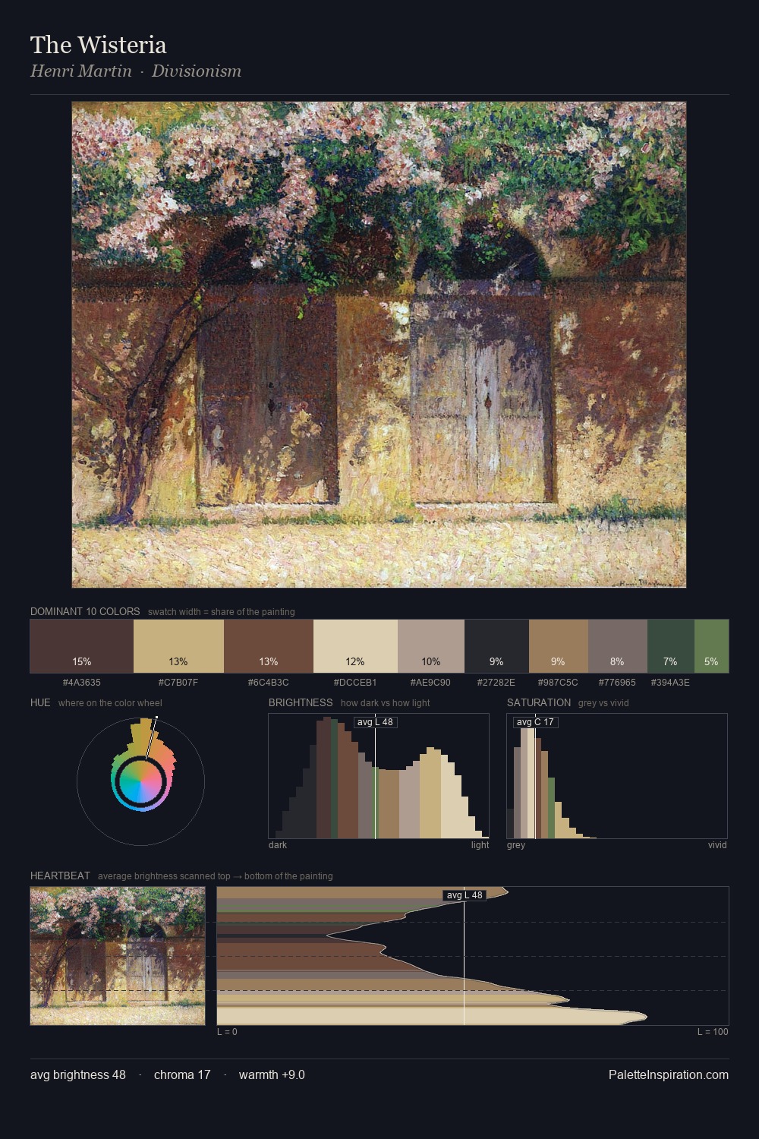Click the 'Henri Martin · Divisionism' subtitle
The image size is (759, 1139).
coord(136,71)
